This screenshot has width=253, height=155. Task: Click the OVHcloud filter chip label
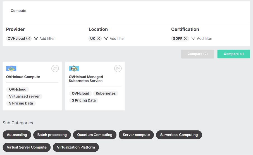point(16,38)
